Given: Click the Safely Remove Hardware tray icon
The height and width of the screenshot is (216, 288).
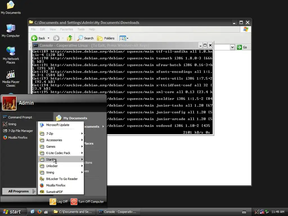Looking at the screenshot, I should click(x=267, y=212).
